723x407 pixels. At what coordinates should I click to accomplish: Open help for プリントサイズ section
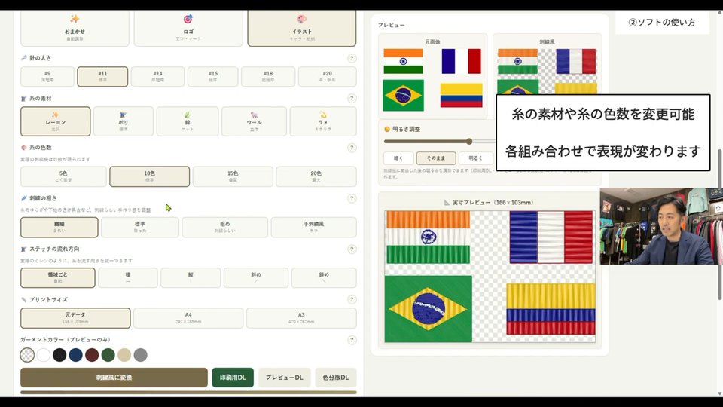[352, 299]
